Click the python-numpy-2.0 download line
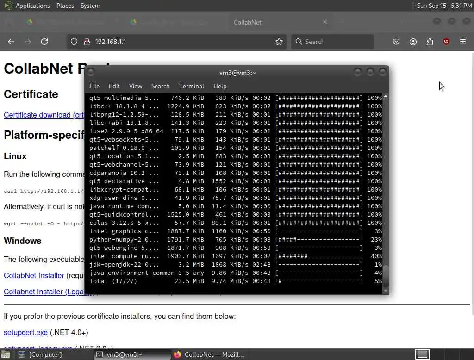The height and width of the screenshot is (360, 474). pos(236,239)
